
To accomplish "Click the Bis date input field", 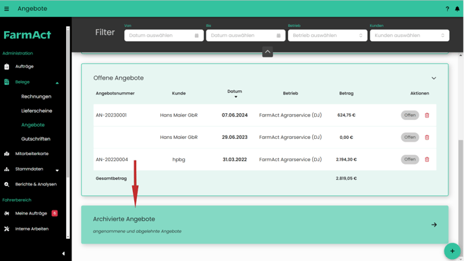I will coord(246,36).
